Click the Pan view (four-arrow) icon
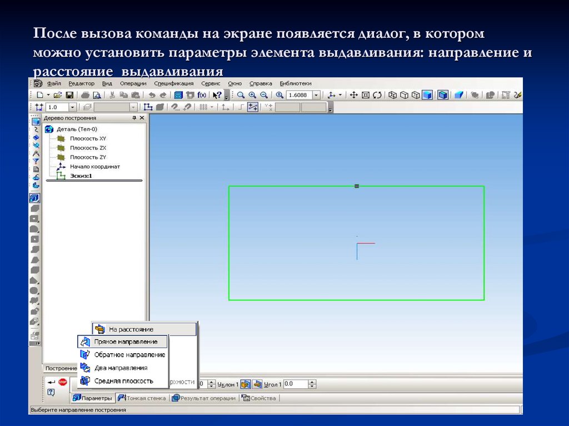 (353, 95)
